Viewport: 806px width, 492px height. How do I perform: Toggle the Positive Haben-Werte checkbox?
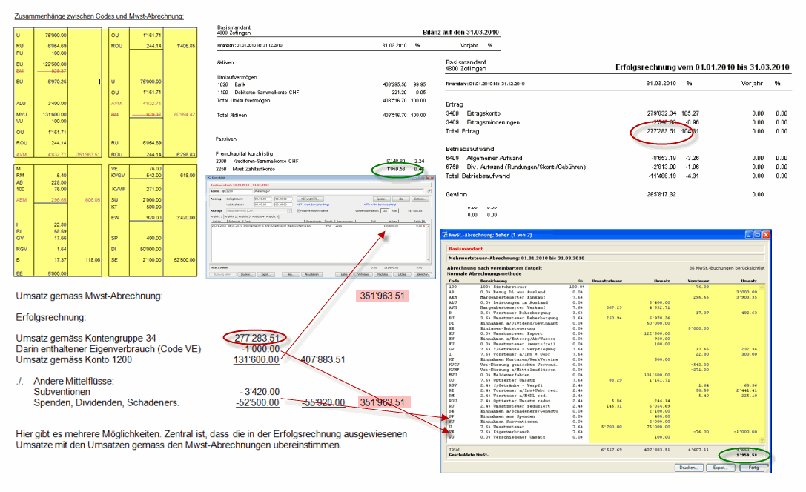pyautogui.click(x=298, y=210)
